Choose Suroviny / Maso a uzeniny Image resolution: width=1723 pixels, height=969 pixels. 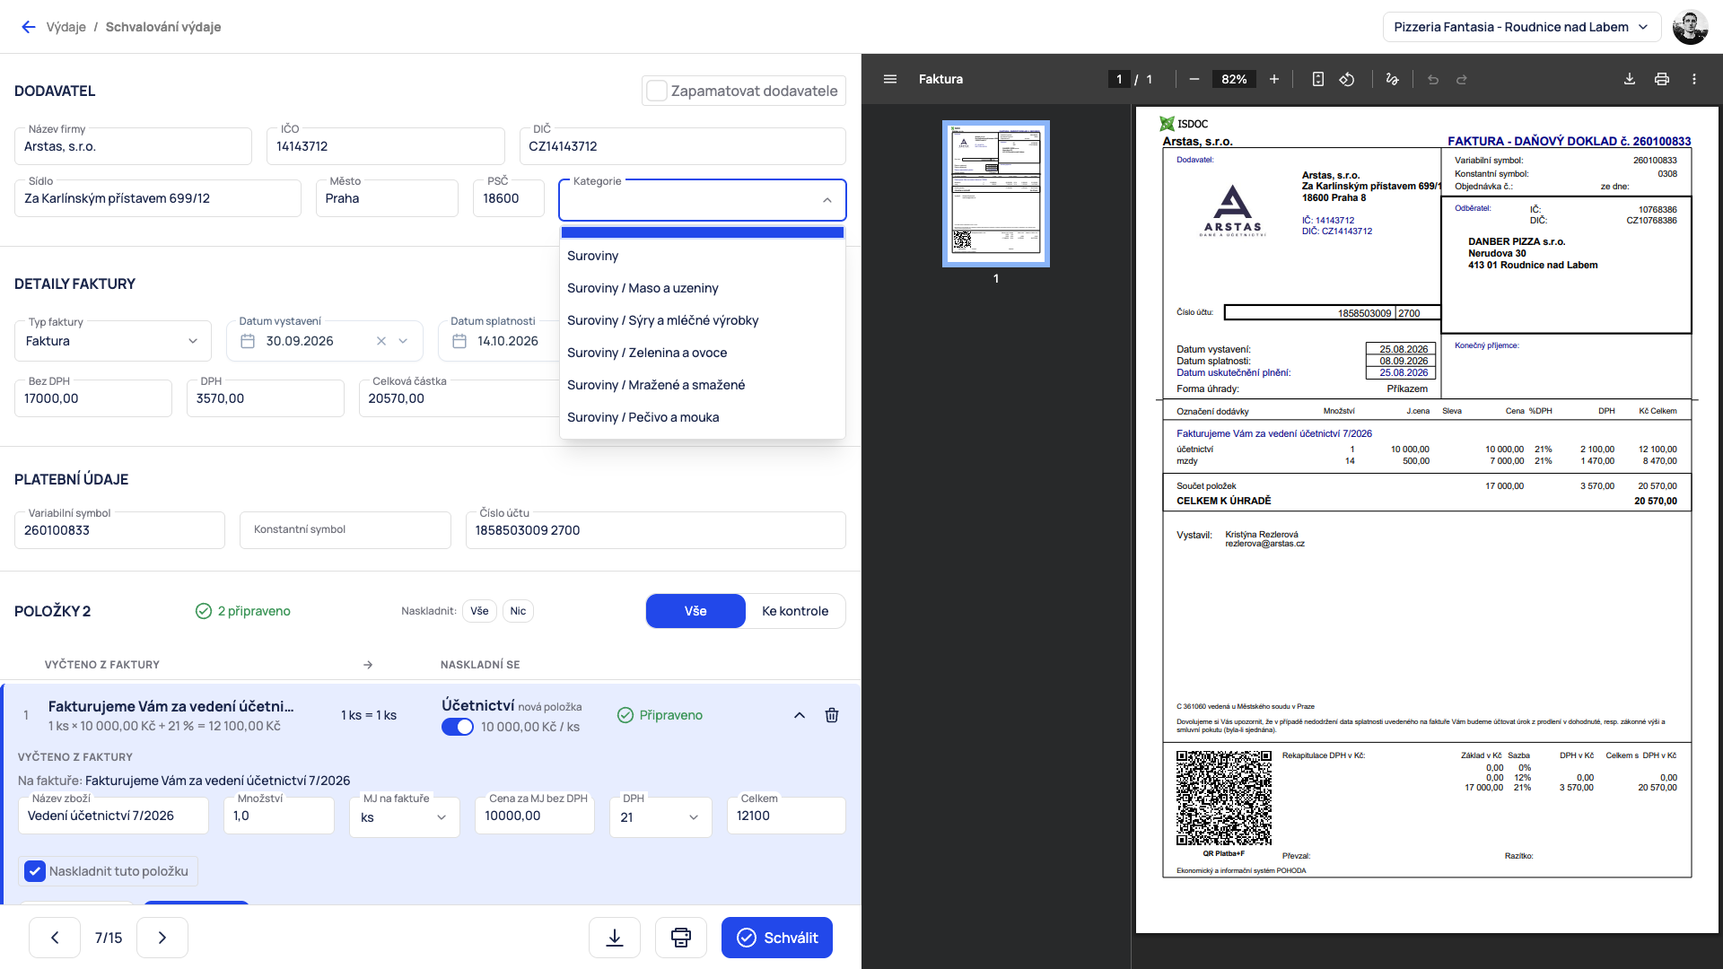point(703,288)
